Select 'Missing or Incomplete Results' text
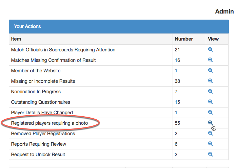This screenshot has width=236, height=168. pyautogui.click(x=43, y=81)
